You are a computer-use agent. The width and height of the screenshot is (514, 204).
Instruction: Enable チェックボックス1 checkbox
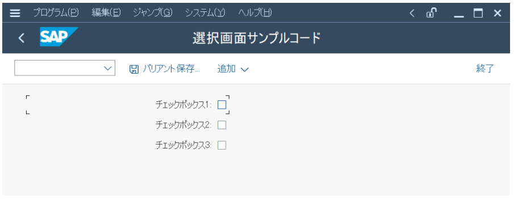coord(222,105)
